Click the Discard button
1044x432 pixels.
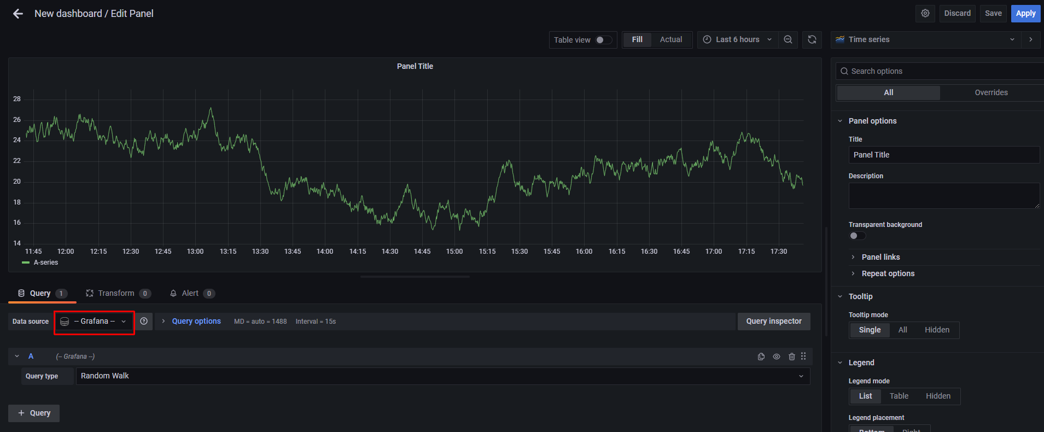click(x=957, y=14)
